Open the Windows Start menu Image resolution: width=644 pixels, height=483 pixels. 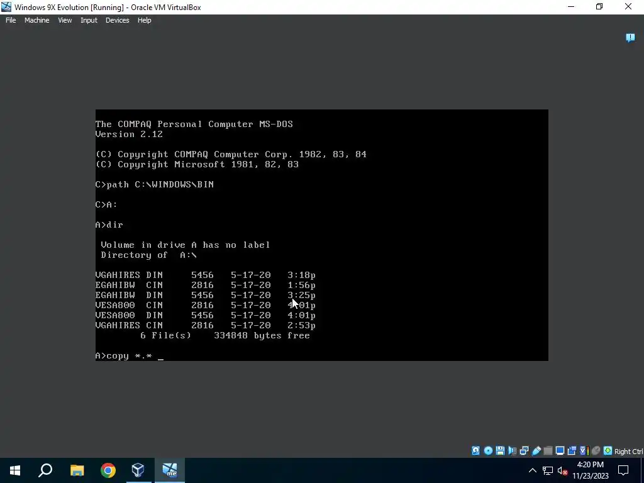15,470
